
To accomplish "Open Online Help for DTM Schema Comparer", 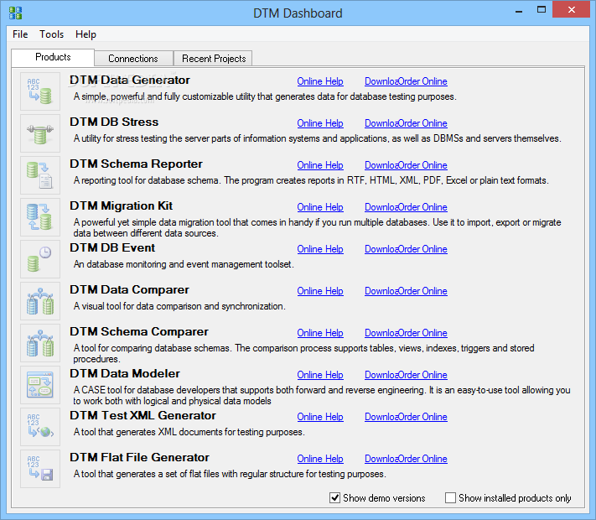I will [x=320, y=333].
